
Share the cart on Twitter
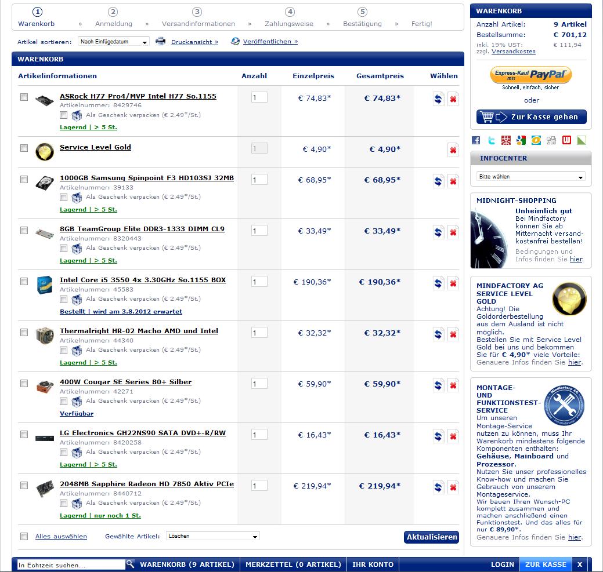[491, 140]
